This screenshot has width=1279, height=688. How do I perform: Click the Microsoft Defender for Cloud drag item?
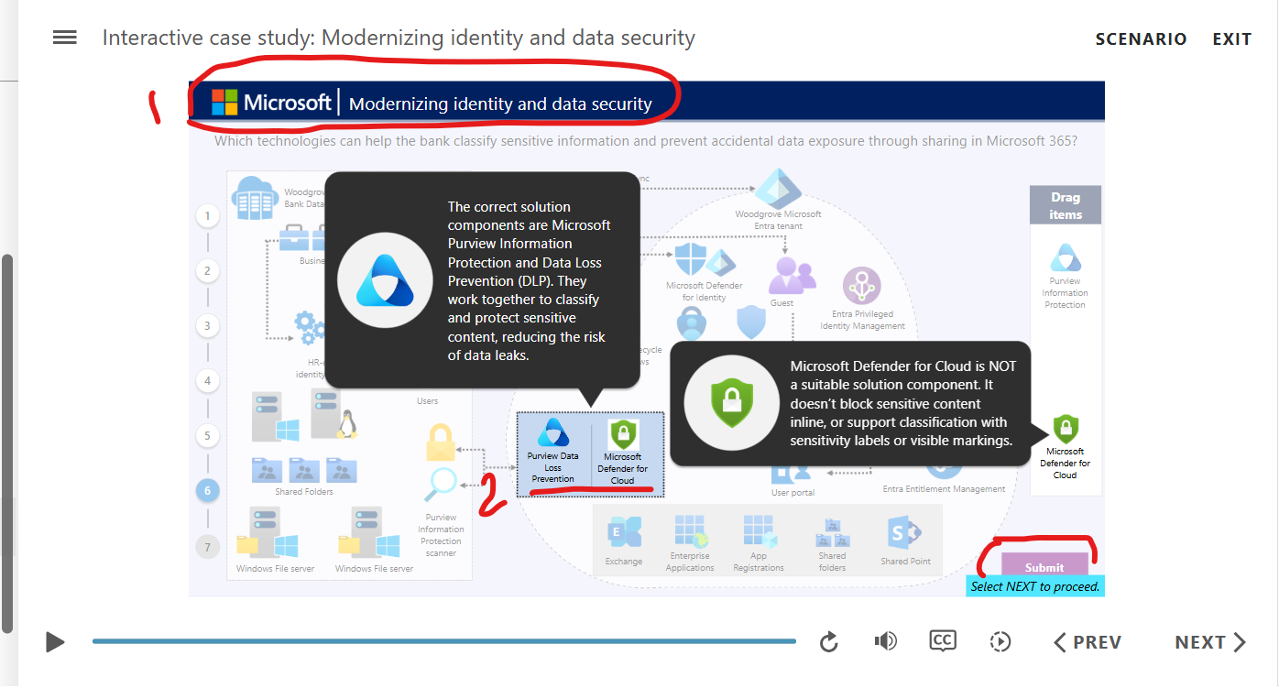(x=1065, y=447)
